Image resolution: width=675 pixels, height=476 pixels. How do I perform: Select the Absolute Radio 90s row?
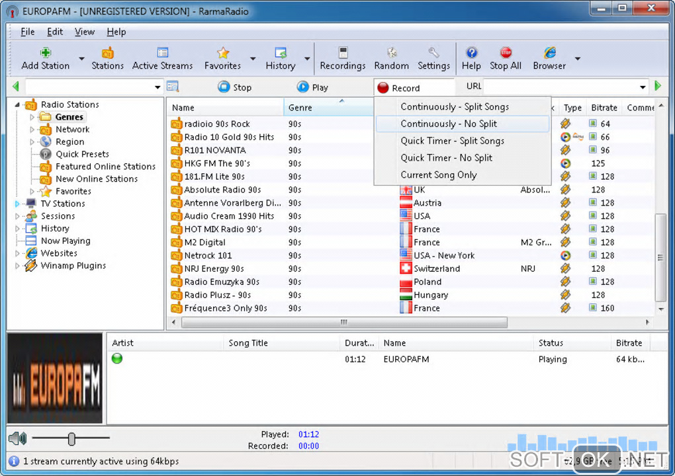pyautogui.click(x=411, y=190)
